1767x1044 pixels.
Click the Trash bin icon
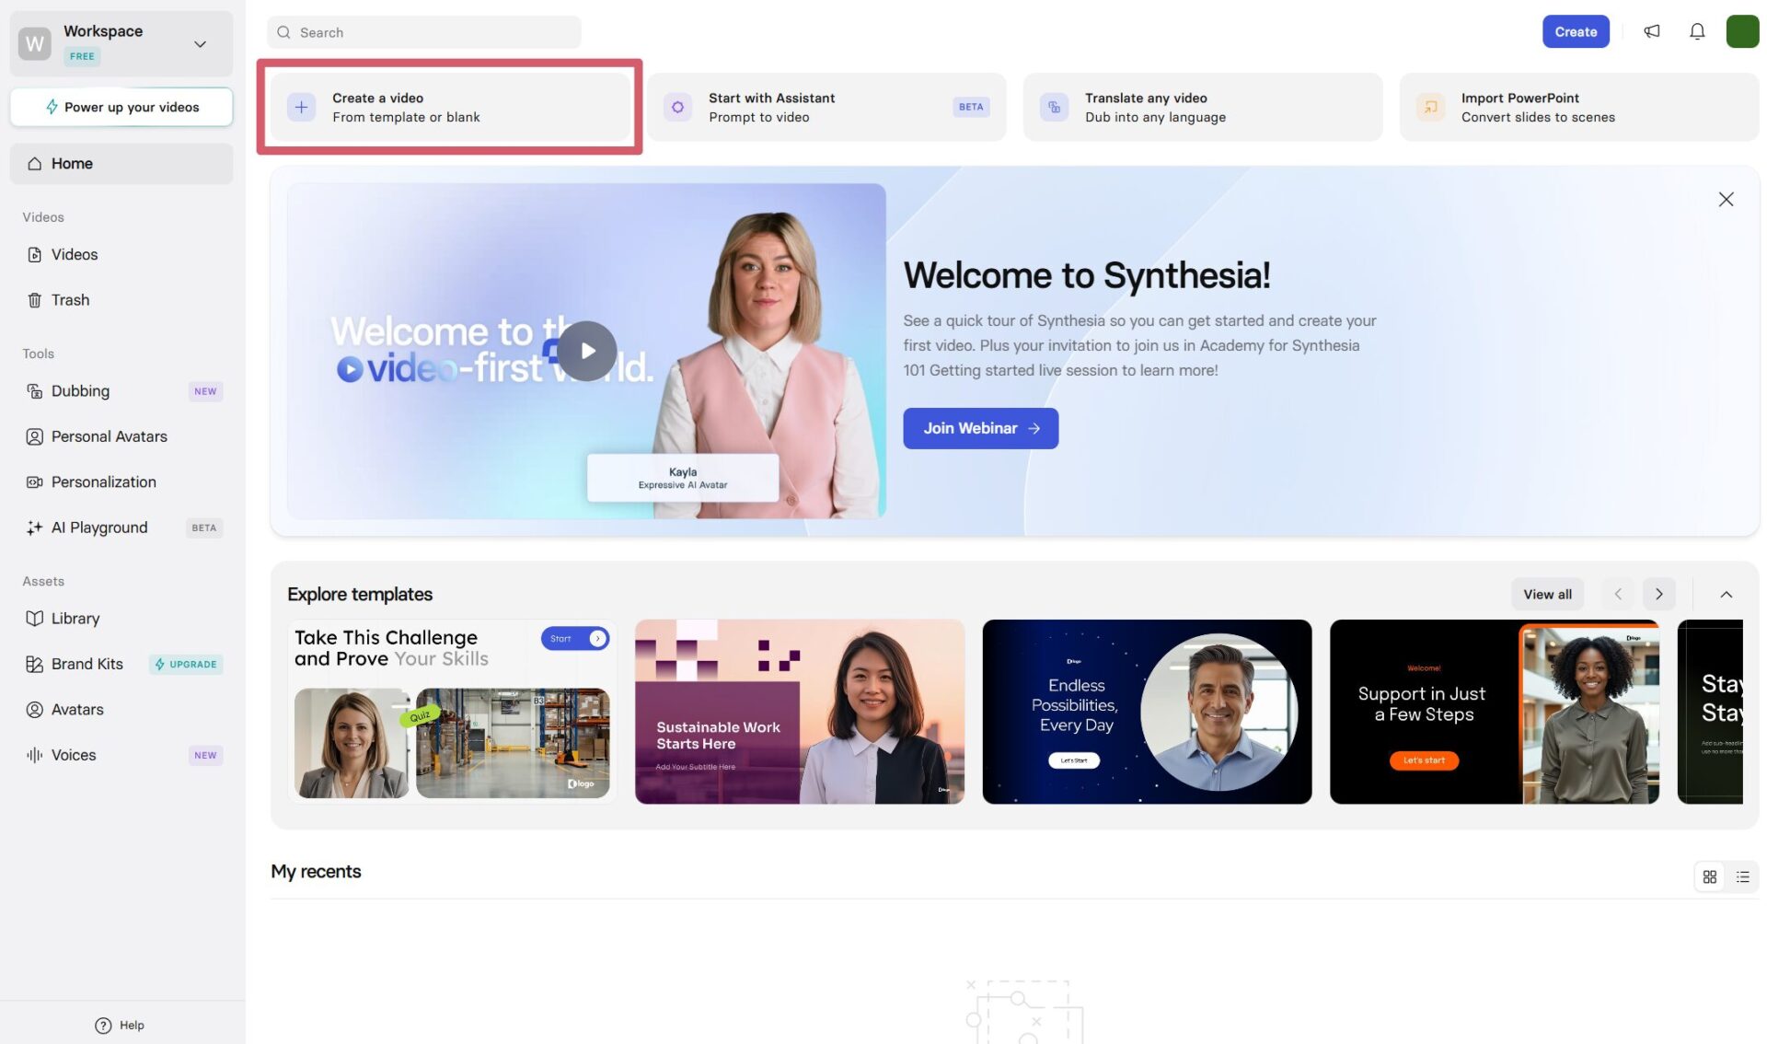point(34,300)
